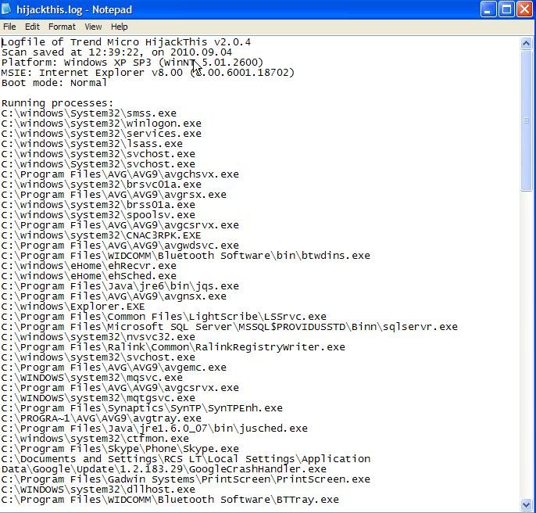Click the Explorer.EXE process line
This screenshot has width=536, height=513.
pos(73,307)
